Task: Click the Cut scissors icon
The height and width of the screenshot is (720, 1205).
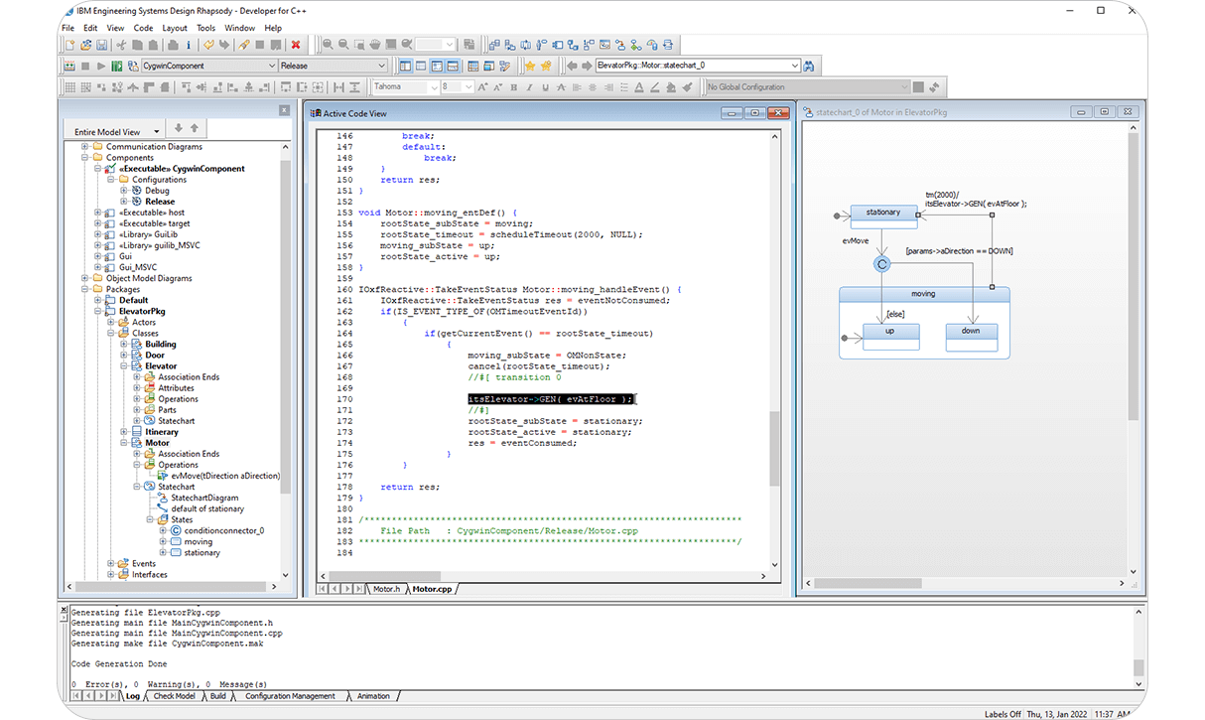Action: (x=121, y=45)
